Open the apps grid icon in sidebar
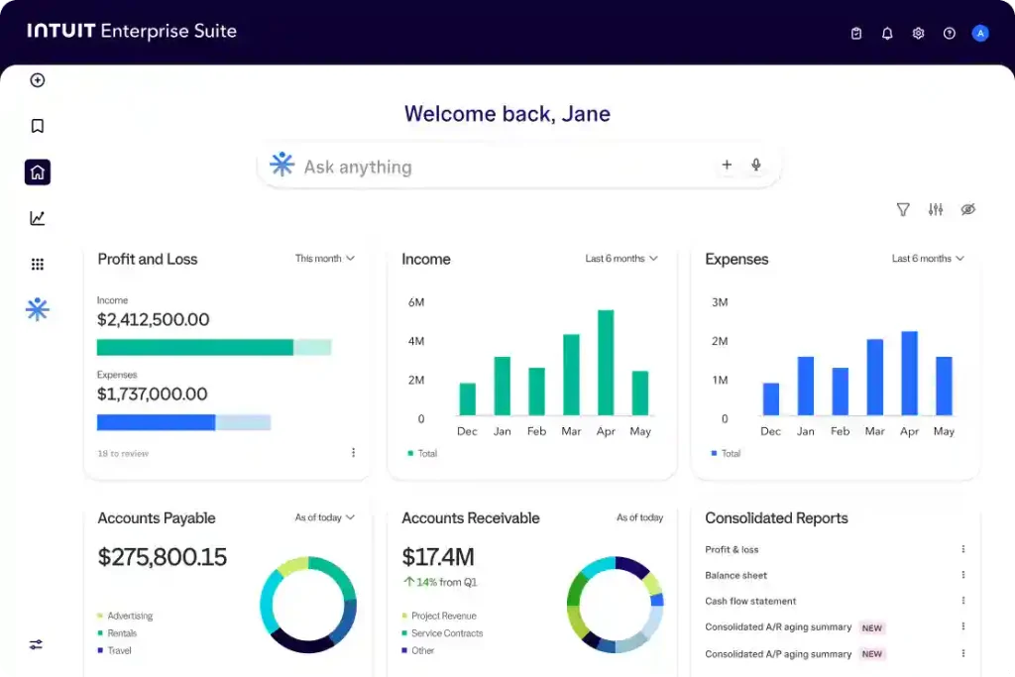The width and height of the screenshot is (1015, 677). click(38, 264)
